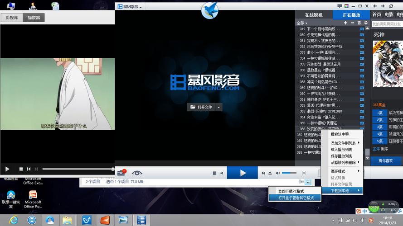Toggle the loop mode icon above playlist

[366, 23]
